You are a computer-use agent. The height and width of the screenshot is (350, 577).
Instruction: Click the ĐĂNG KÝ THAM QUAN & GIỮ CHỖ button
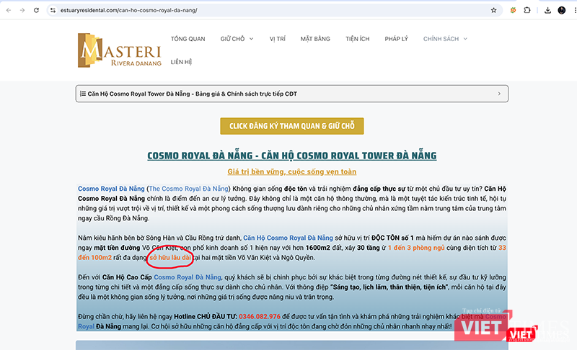tap(292, 126)
